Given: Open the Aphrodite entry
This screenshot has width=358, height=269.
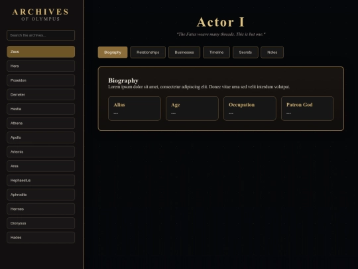Looking at the screenshot, I should [x=40, y=195].
